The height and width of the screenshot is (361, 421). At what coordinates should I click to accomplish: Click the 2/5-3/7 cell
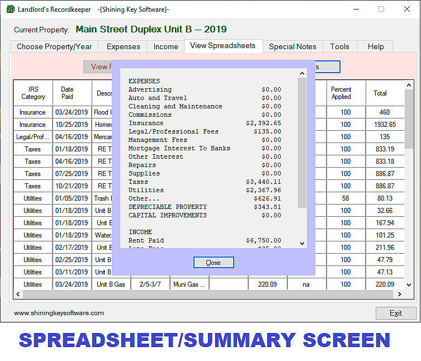150,284
